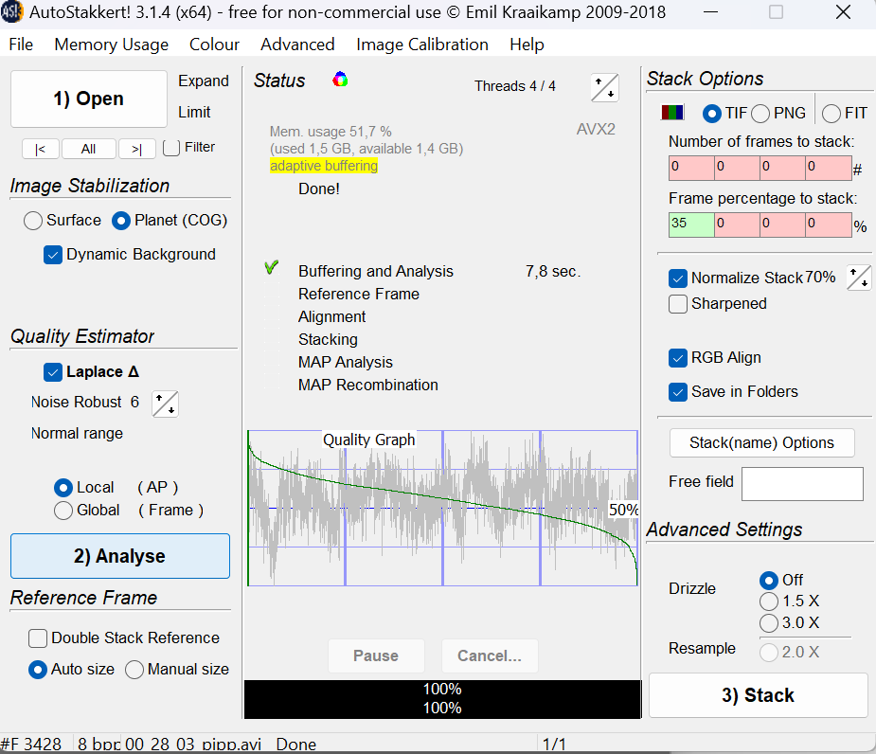Image resolution: width=876 pixels, height=754 pixels.
Task: Click second number of frames field
Action: tap(738, 168)
